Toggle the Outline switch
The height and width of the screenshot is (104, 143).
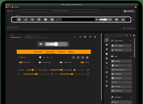82,62
